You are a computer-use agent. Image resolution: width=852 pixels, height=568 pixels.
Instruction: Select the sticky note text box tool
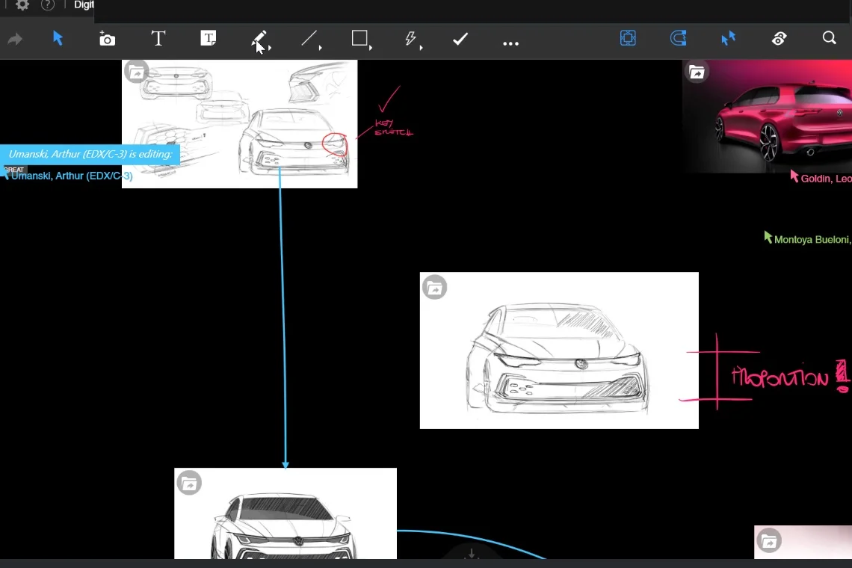(x=208, y=38)
